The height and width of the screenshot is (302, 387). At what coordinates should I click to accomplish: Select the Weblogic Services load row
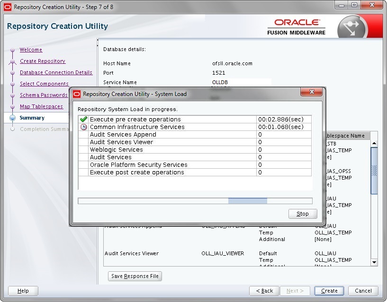pos(195,150)
